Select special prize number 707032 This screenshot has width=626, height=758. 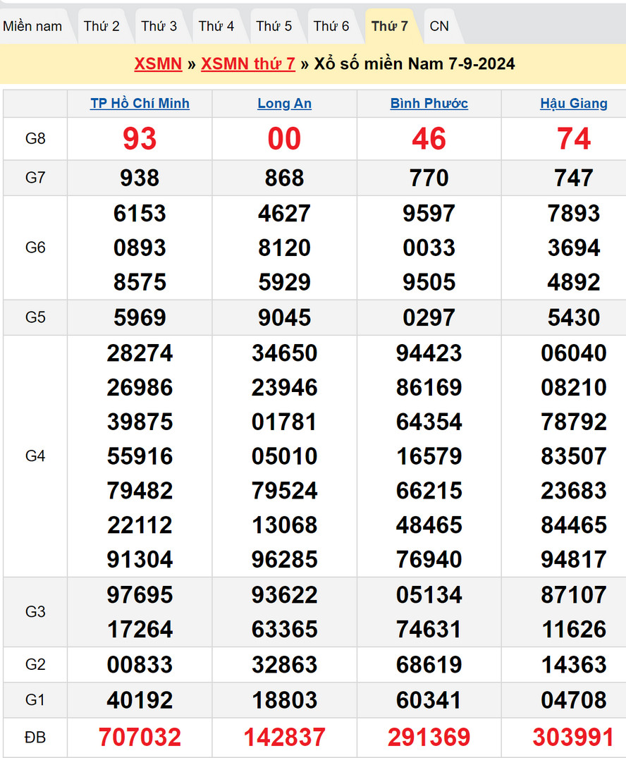tap(140, 737)
